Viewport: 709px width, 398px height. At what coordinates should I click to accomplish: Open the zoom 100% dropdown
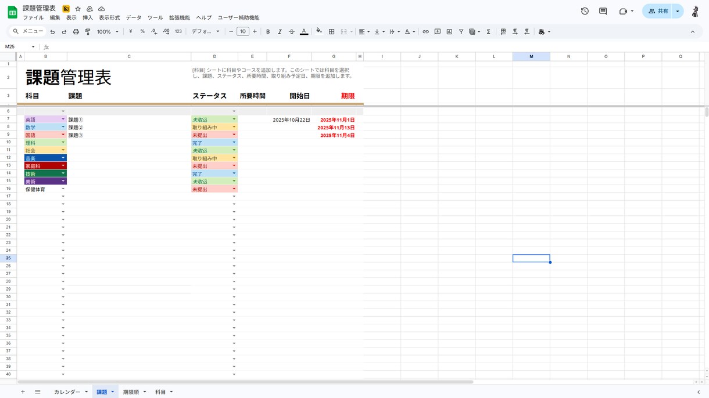108,32
